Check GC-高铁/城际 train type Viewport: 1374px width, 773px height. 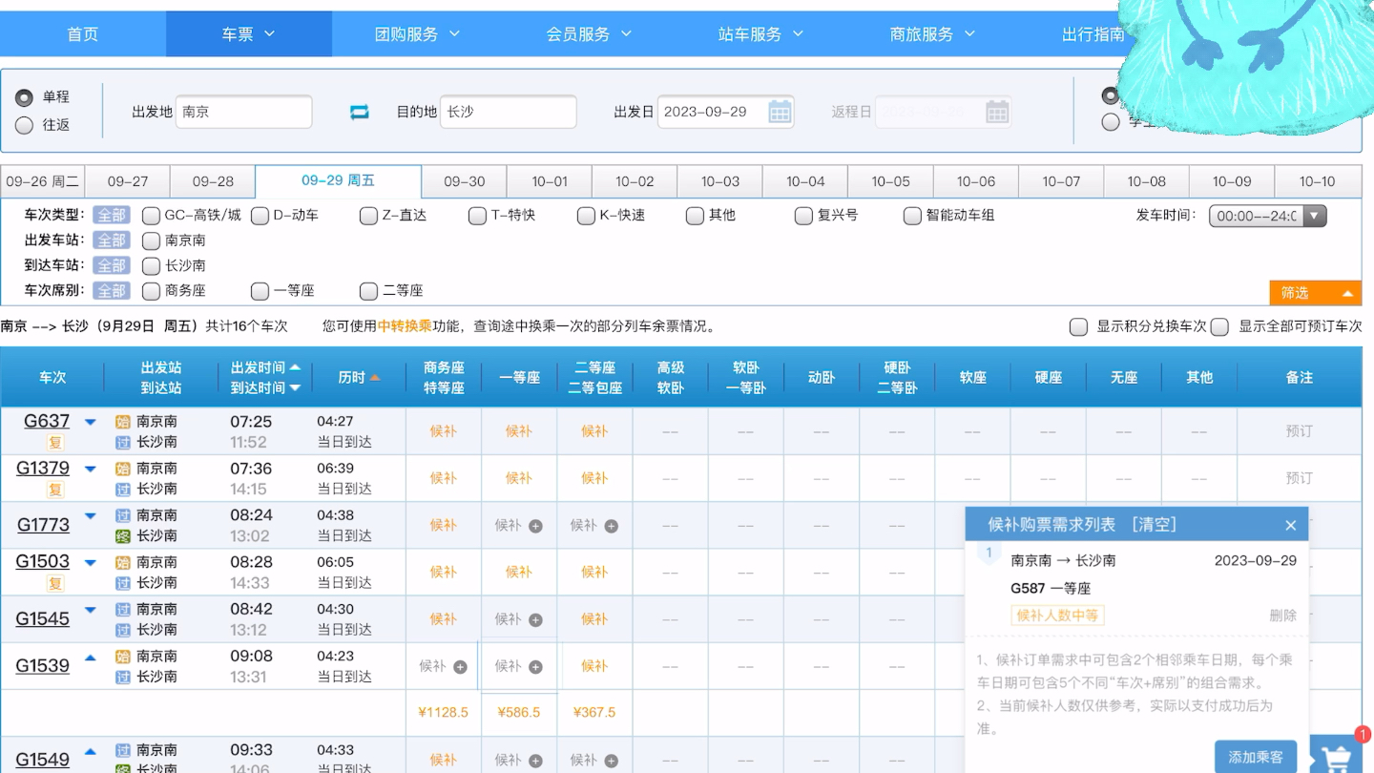[x=151, y=216]
